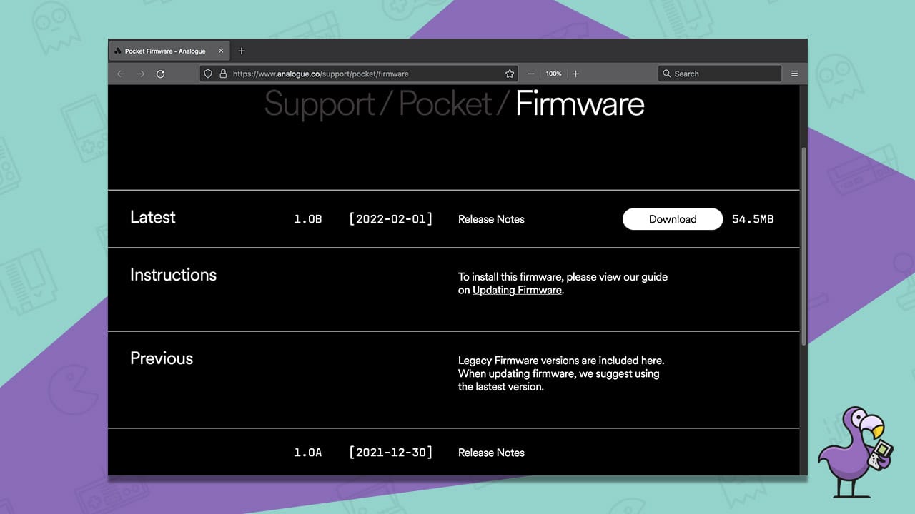Zoom in with the plus icon
Image resolution: width=915 pixels, height=514 pixels.
point(576,74)
